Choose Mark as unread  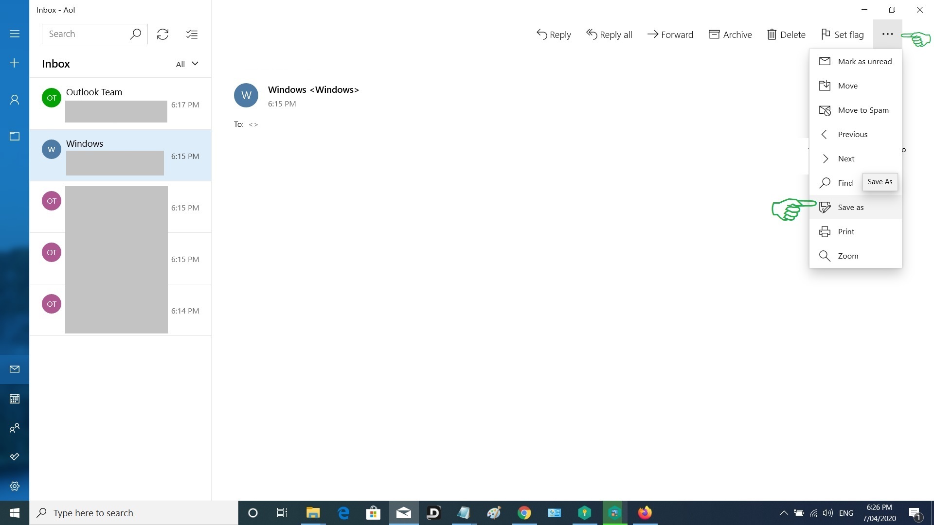[x=855, y=61]
